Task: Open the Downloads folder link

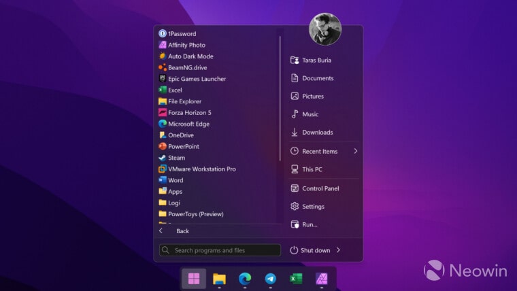Action: [312, 132]
